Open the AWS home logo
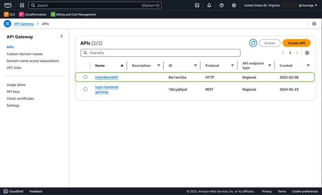This screenshot has width=322, height=195. coord(8,5)
